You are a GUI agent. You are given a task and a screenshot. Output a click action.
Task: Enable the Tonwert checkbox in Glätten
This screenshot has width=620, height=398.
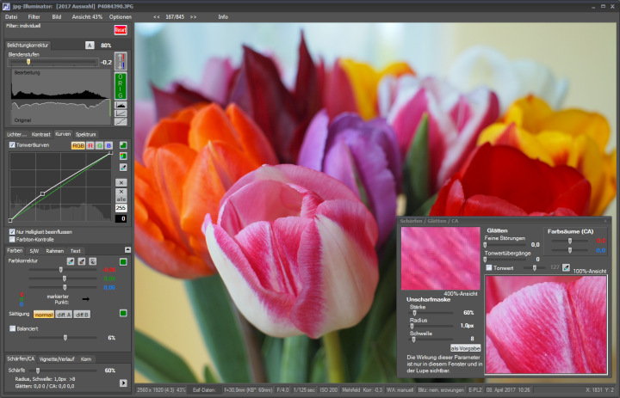pyautogui.click(x=489, y=267)
